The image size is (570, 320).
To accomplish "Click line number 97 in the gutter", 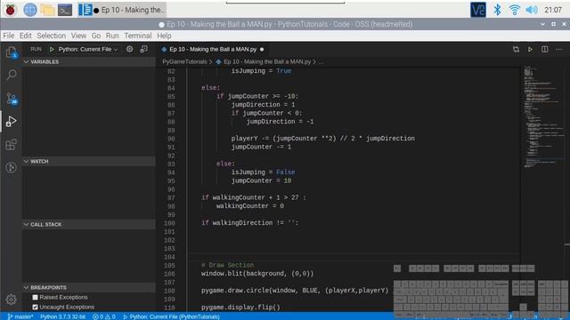I will (x=170, y=197).
